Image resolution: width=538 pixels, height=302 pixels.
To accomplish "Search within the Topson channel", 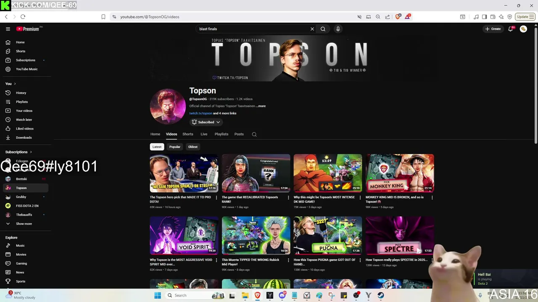I will [254, 134].
